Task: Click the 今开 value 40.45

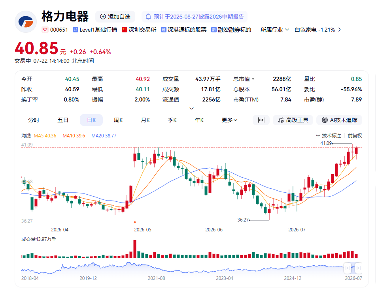Action: [72, 79]
